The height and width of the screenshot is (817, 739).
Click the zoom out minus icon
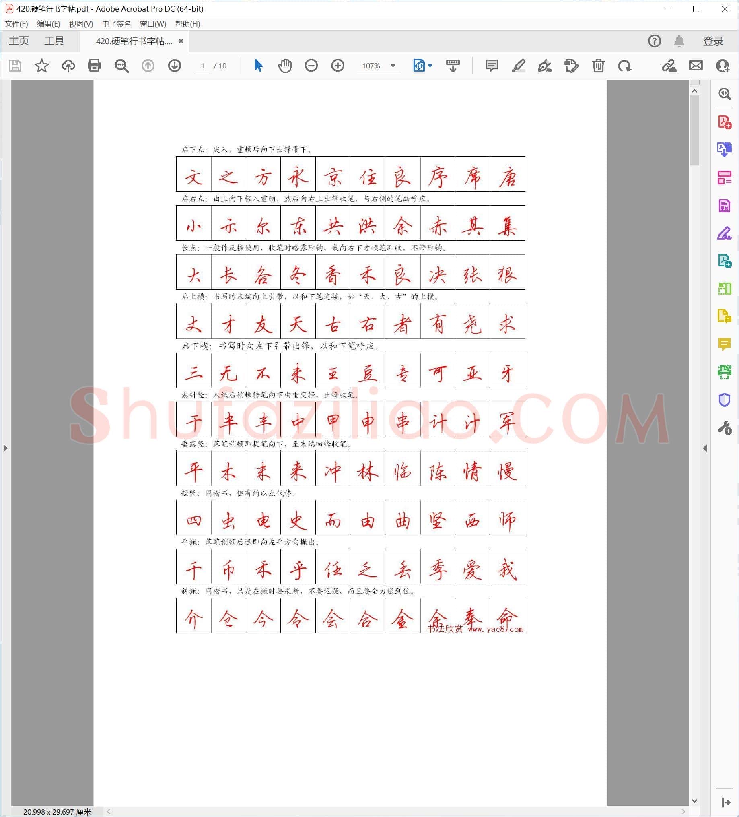[x=311, y=66]
